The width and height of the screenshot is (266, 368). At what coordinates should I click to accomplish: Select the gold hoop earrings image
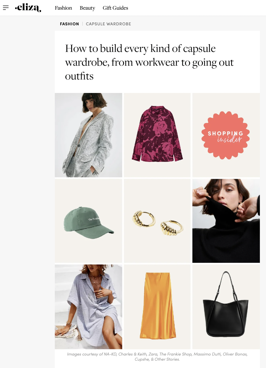tap(157, 221)
